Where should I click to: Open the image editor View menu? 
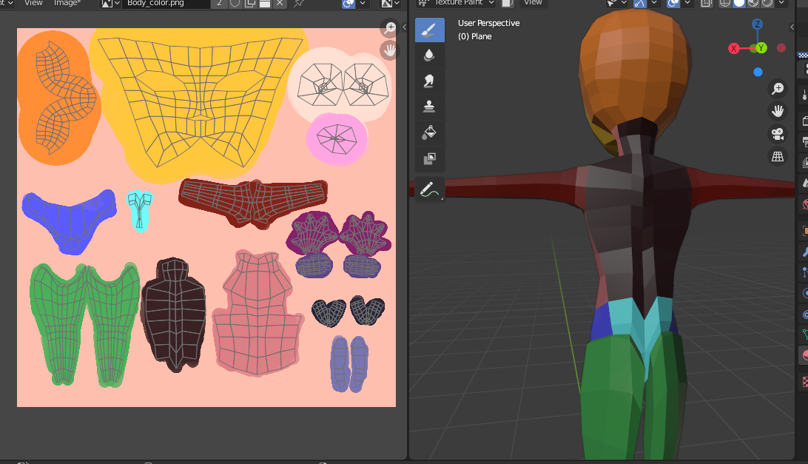[x=33, y=3]
